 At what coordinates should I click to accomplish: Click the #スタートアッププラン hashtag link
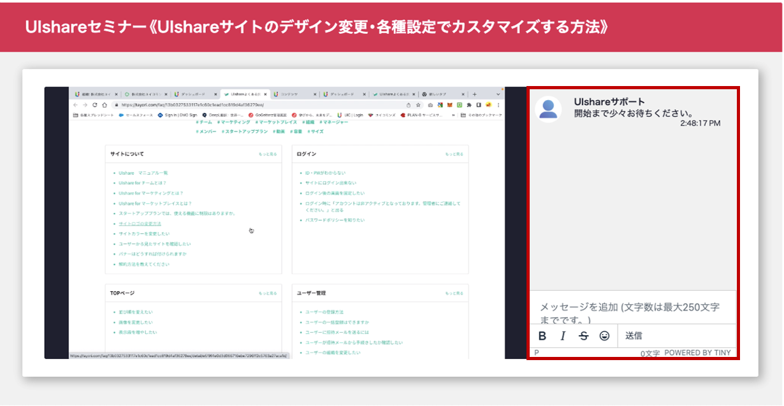pyautogui.click(x=245, y=131)
